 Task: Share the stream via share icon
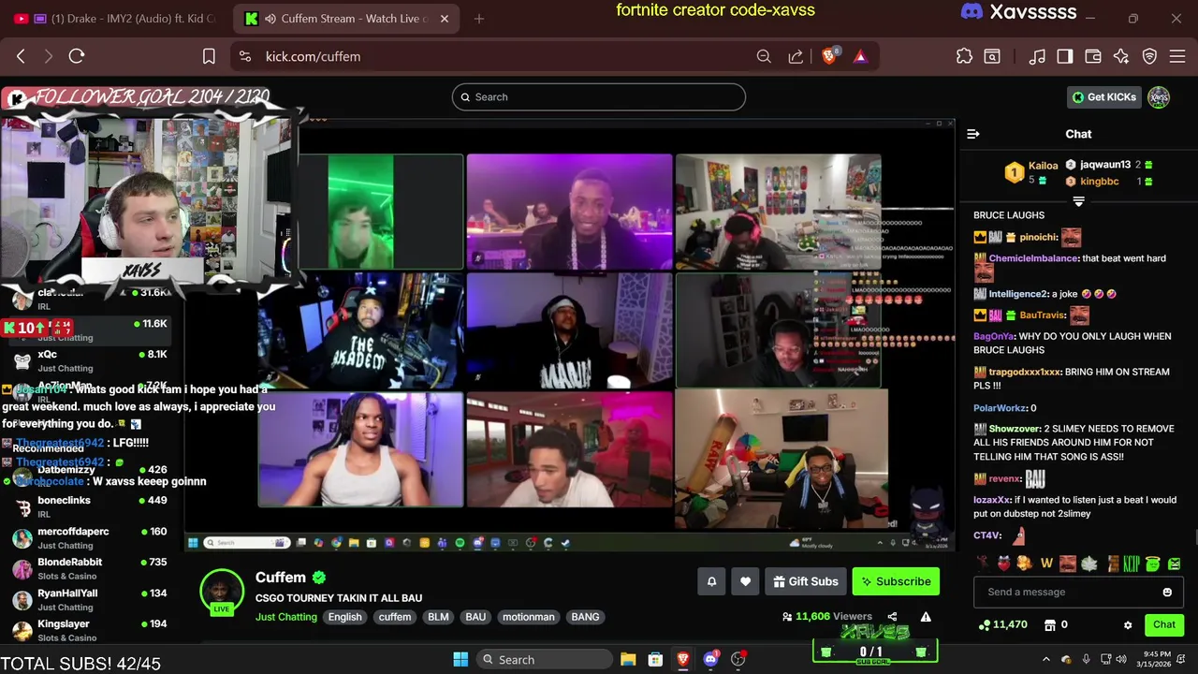(x=892, y=617)
